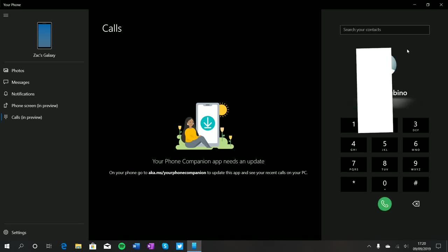Click the Photos icon in the sidebar
The width and height of the screenshot is (448, 252).
(x=6, y=70)
